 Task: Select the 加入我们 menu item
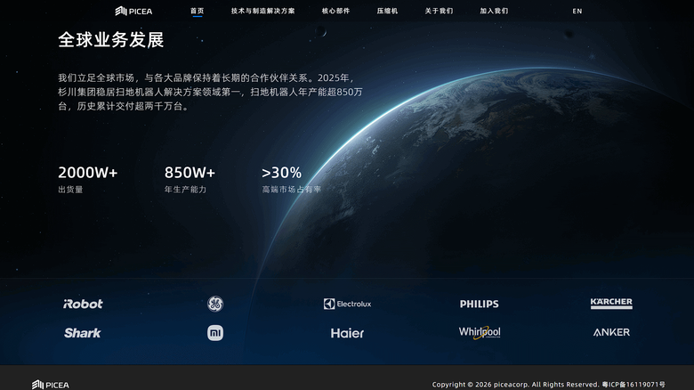pos(494,11)
